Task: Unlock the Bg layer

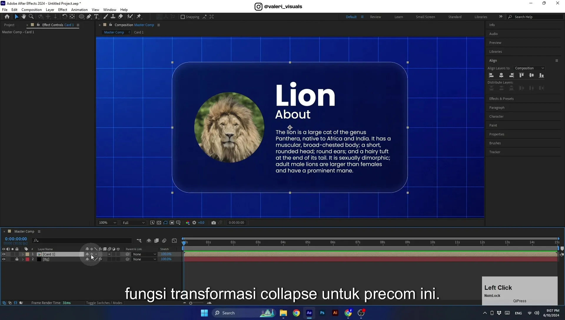Action: (x=17, y=259)
